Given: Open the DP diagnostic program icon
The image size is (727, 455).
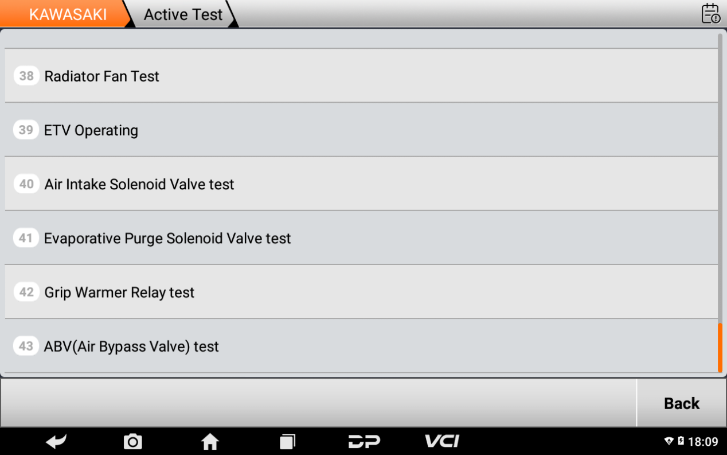Looking at the screenshot, I should click(364, 441).
